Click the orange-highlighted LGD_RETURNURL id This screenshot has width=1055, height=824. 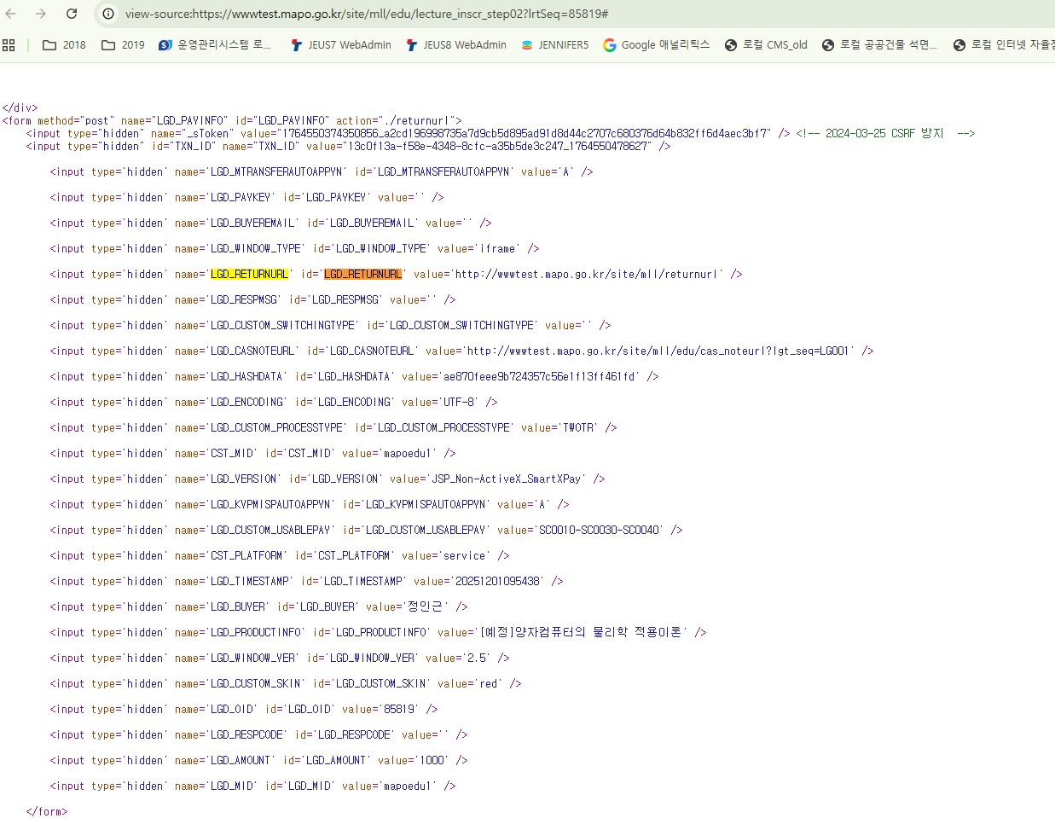tap(362, 274)
